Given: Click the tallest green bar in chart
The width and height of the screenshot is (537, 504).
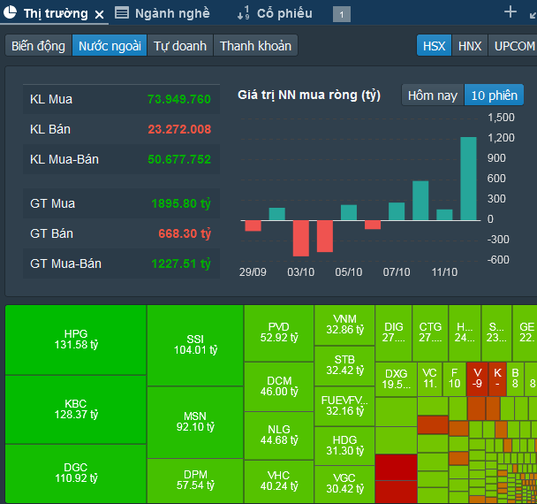Looking at the screenshot, I should (x=468, y=178).
